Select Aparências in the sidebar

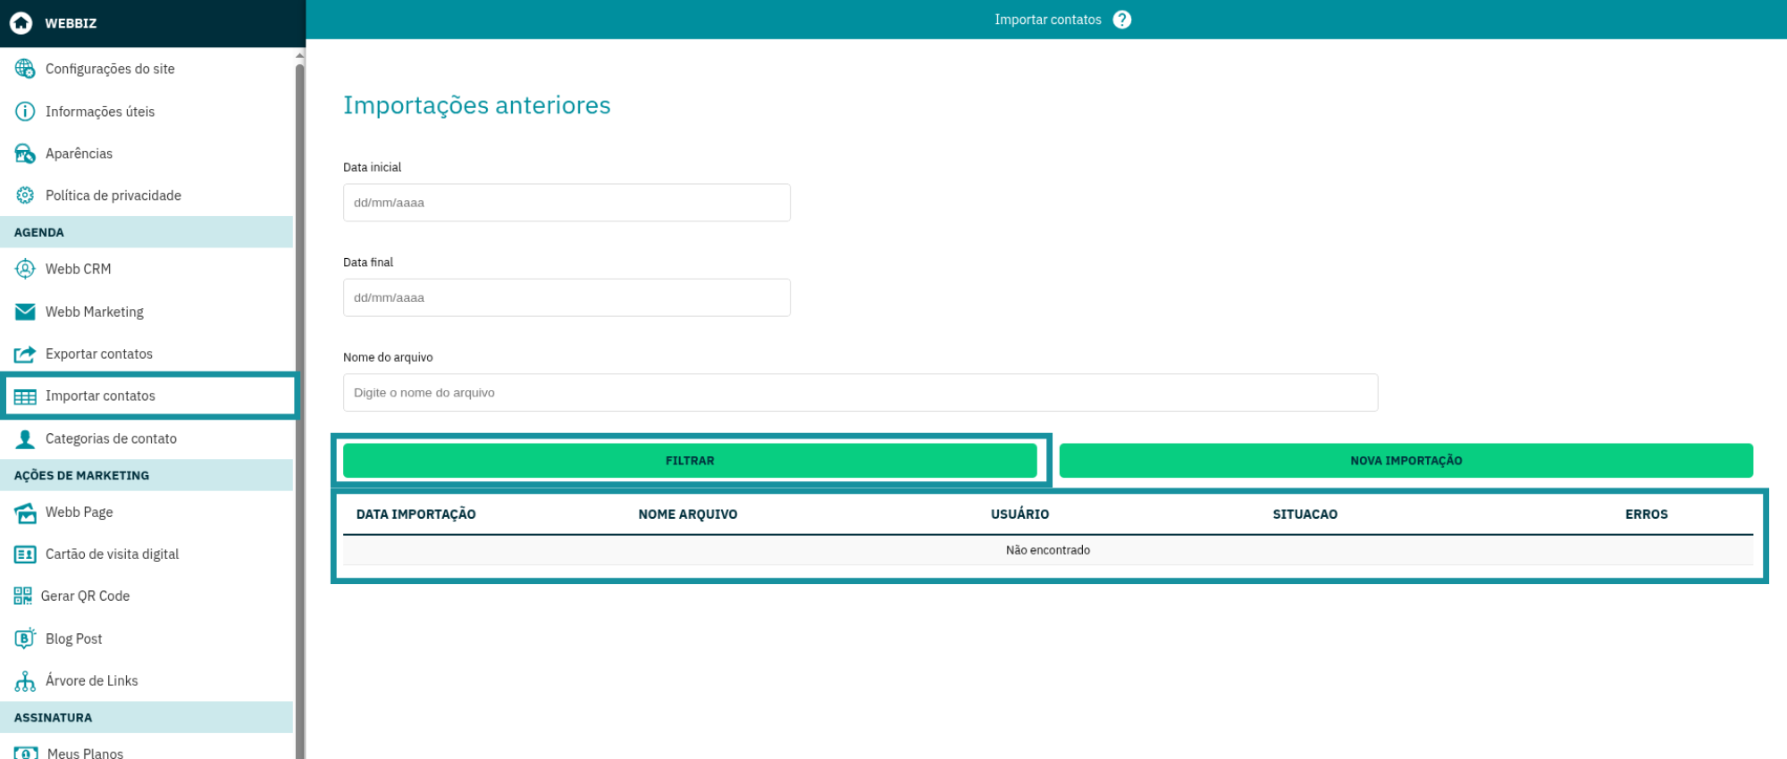79,154
